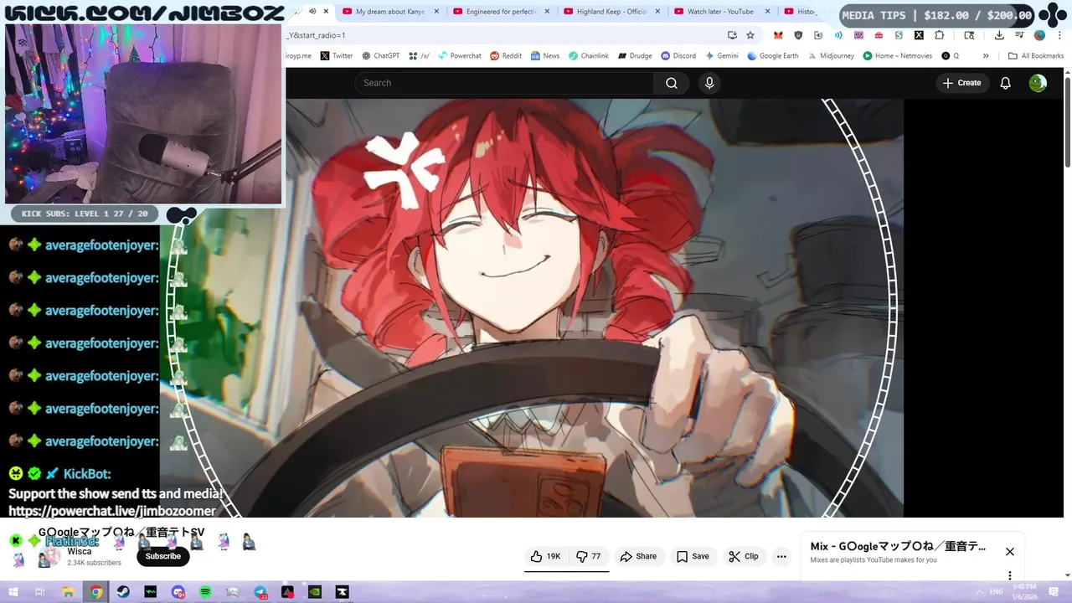The width and height of the screenshot is (1072, 603).
Task: Open more actions three-dot menu beside Clip
Action: pos(781,556)
